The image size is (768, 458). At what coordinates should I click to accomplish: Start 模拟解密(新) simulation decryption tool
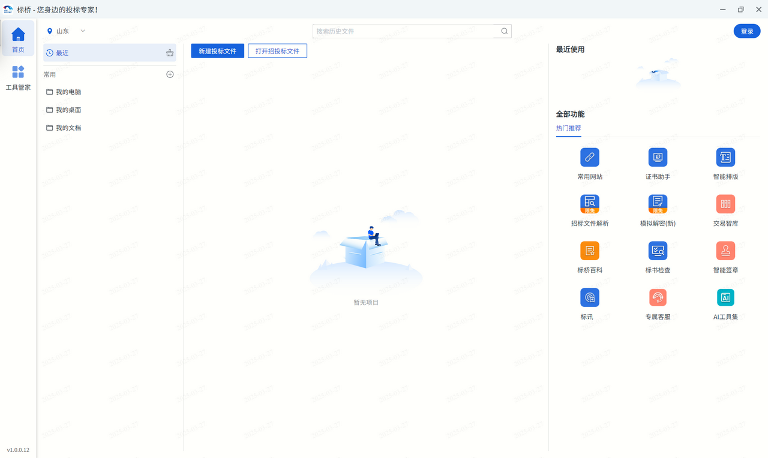pos(658,210)
